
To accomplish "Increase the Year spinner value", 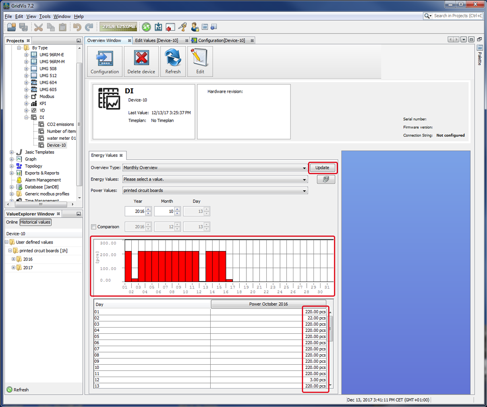I will [148, 209].
